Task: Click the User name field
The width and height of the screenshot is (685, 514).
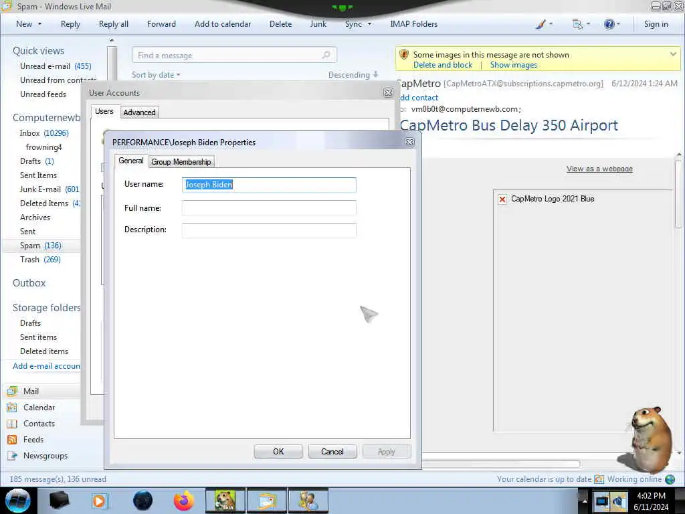Action: click(269, 185)
